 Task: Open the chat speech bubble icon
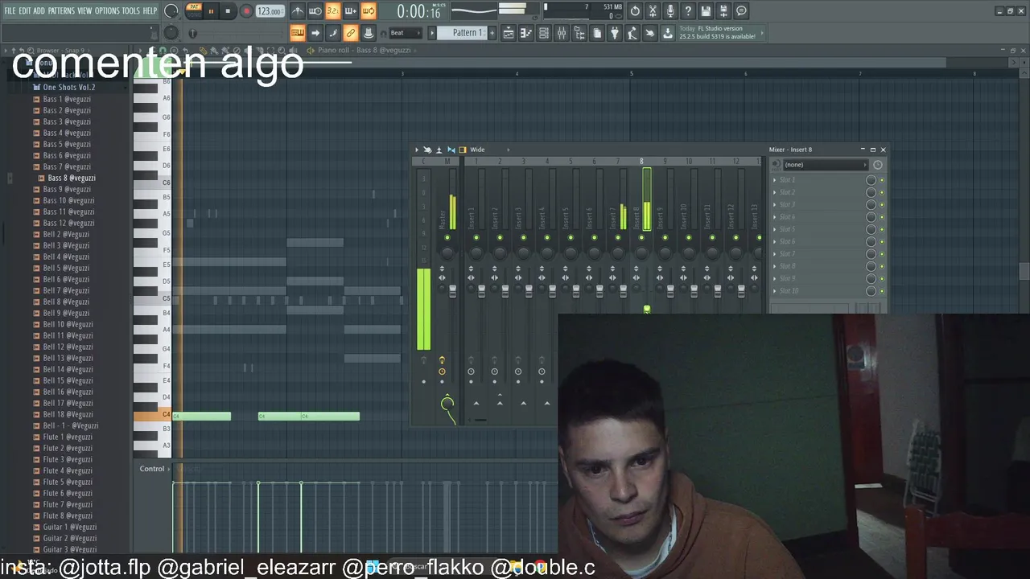point(741,11)
